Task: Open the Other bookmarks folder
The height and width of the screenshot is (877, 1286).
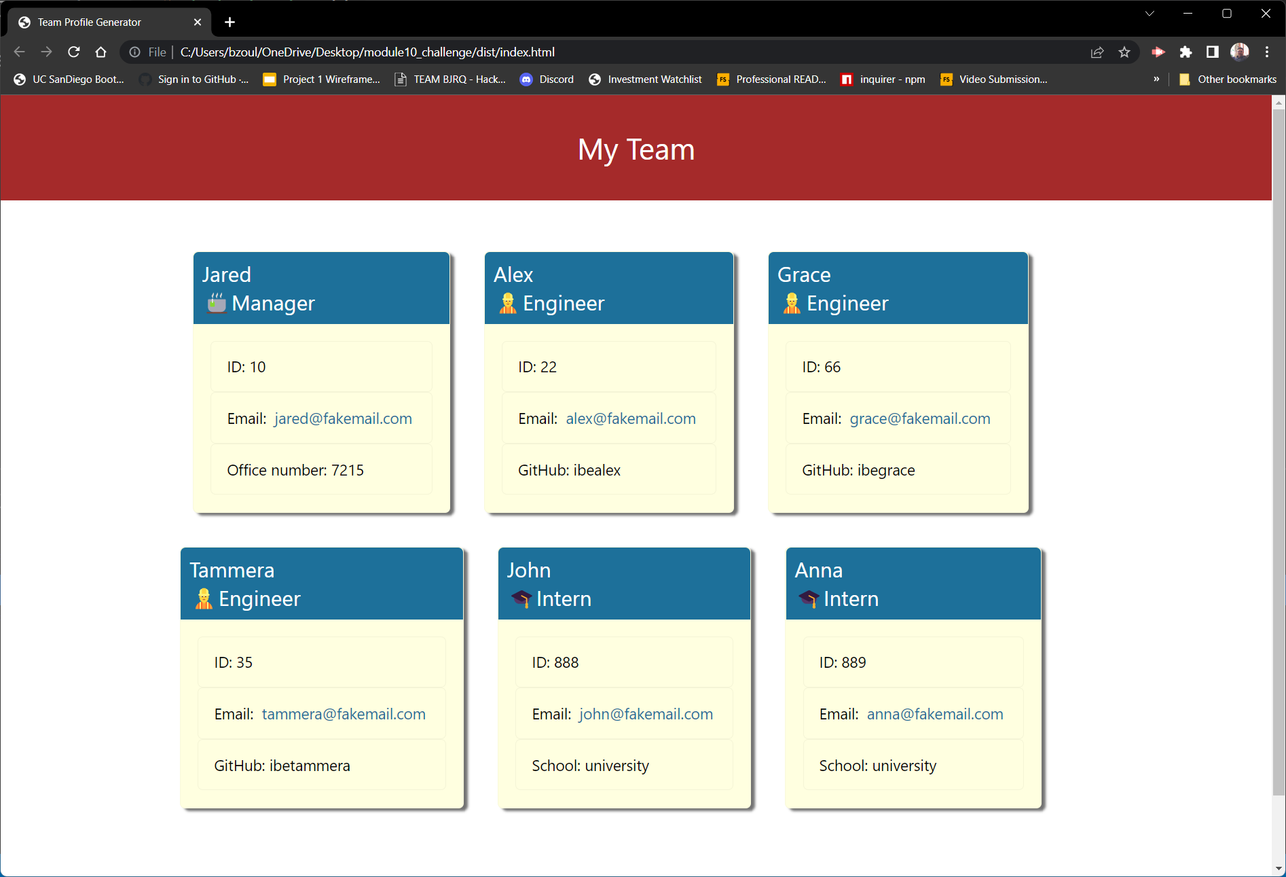Action: pos(1228,79)
